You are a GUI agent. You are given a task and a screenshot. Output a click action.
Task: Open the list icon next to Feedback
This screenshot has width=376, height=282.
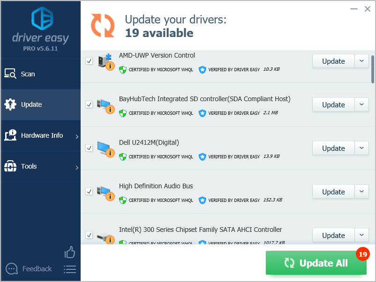(x=69, y=269)
